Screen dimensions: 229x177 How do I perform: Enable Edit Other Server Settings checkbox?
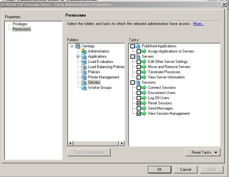[139, 62]
